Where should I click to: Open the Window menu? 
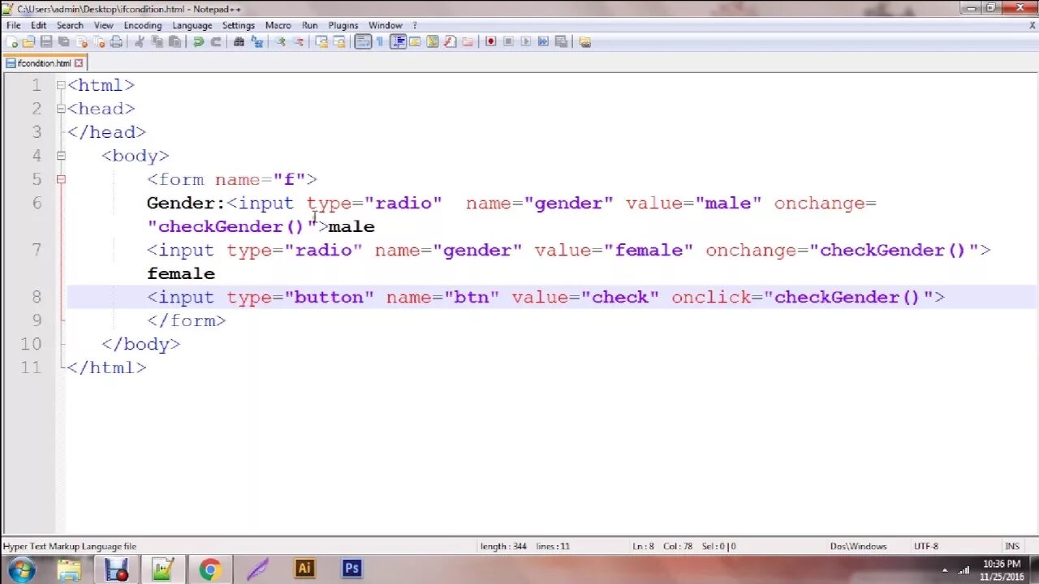tap(386, 25)
